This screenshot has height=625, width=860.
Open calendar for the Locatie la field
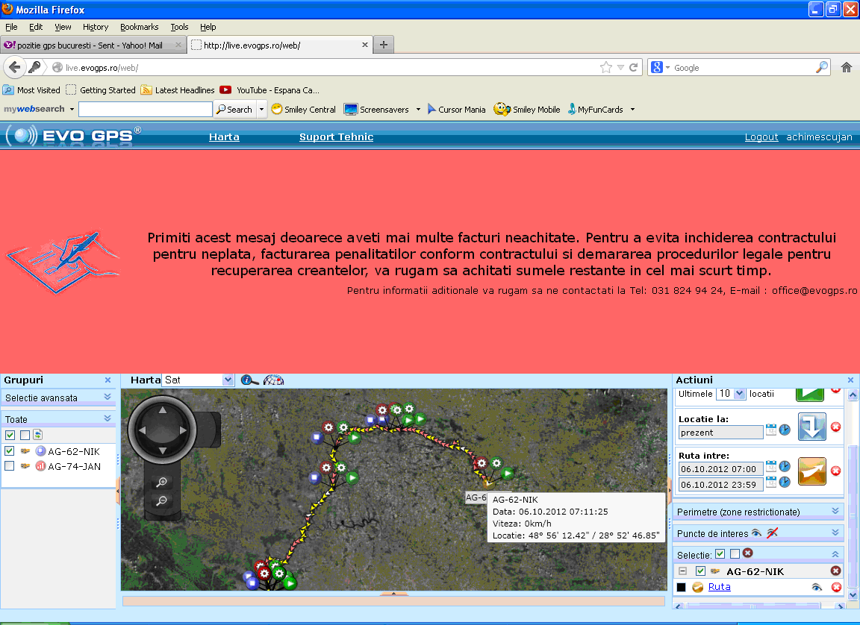click(770, 430)
